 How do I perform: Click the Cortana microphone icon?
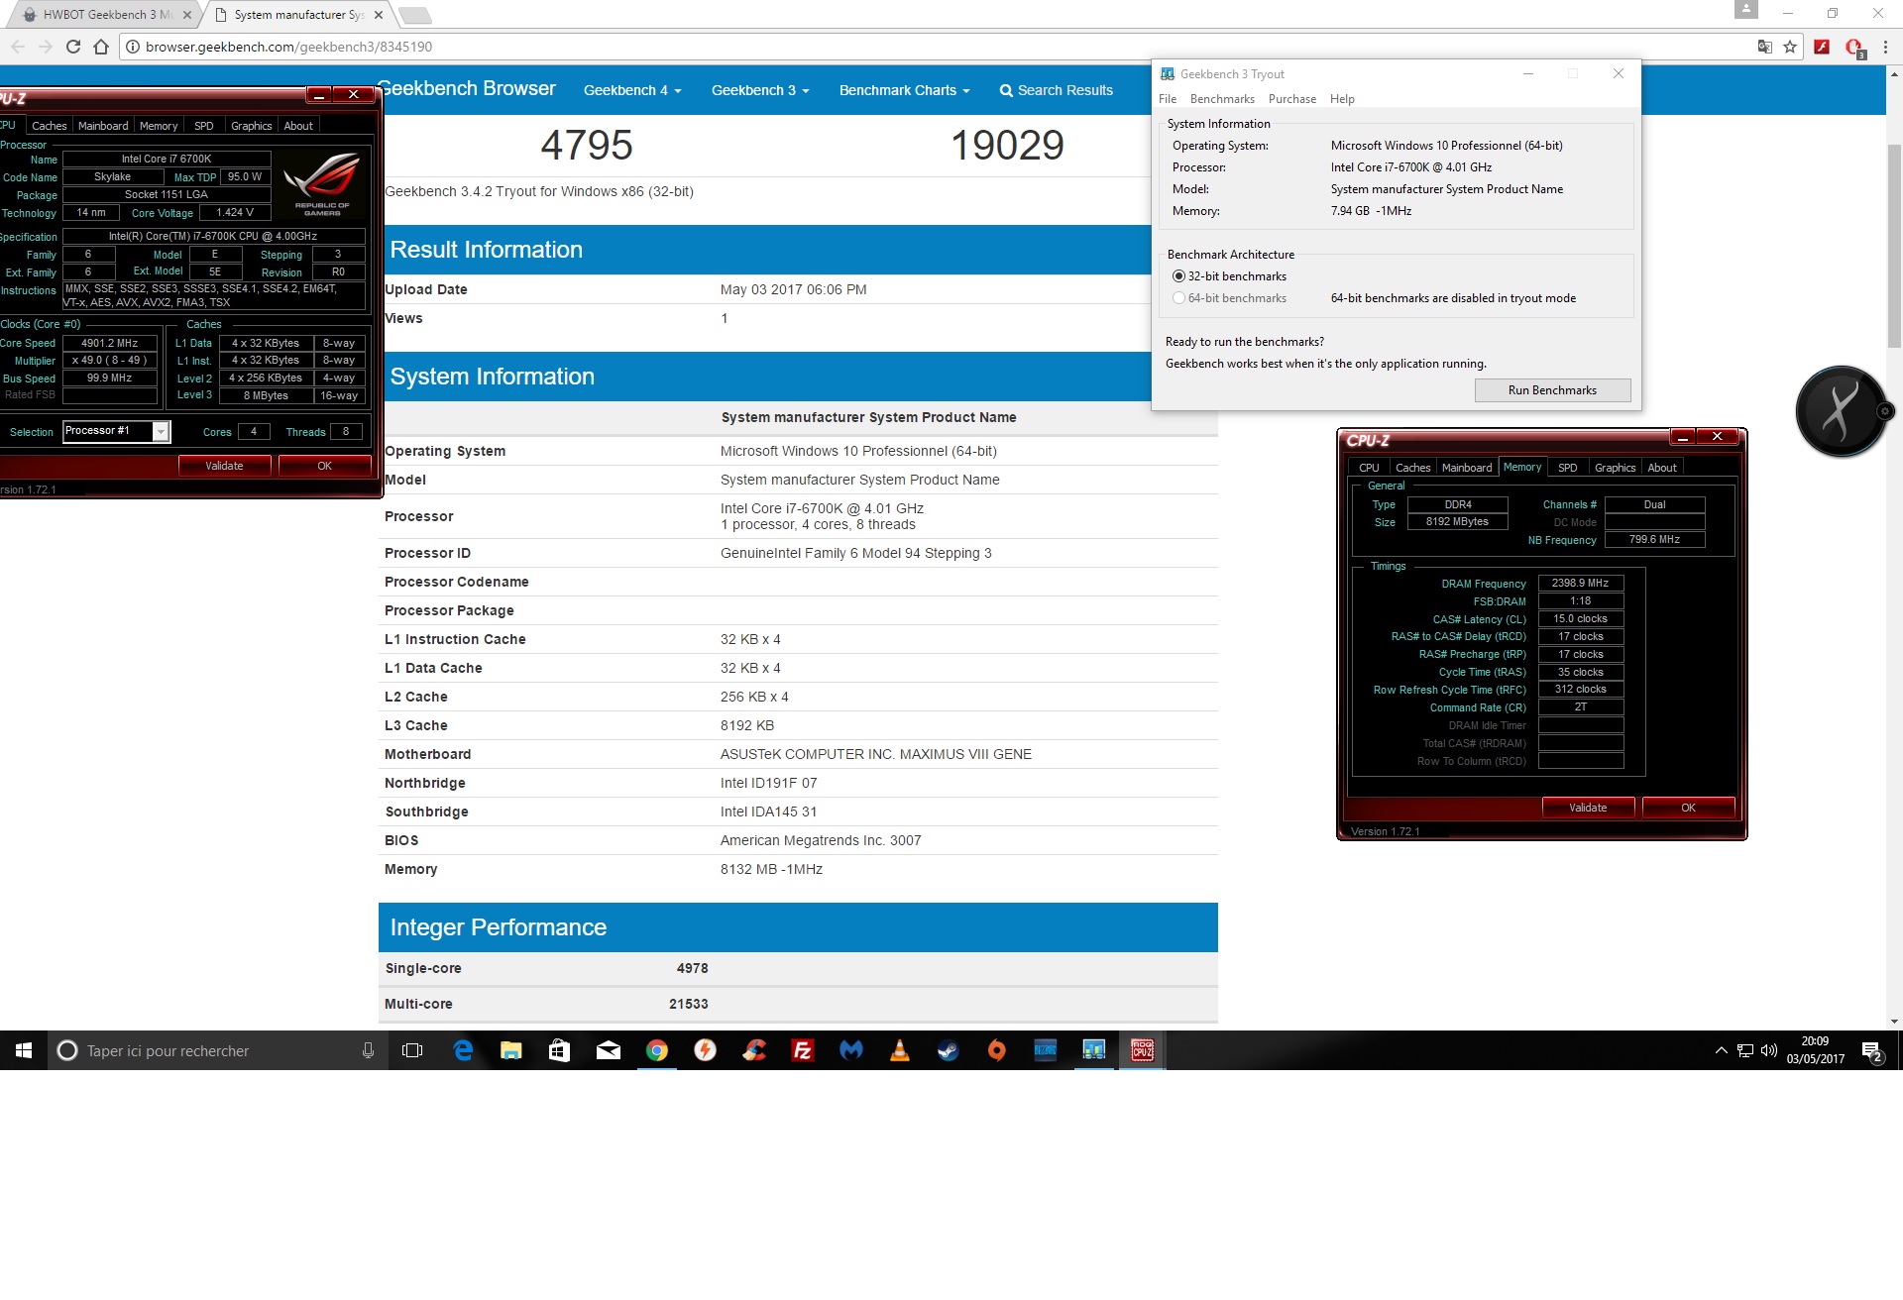368,1050
